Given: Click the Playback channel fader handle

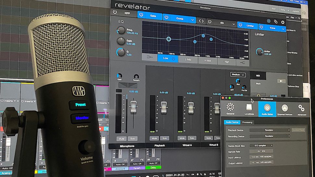Looking at the screenshot, I should tap(164, 107).
